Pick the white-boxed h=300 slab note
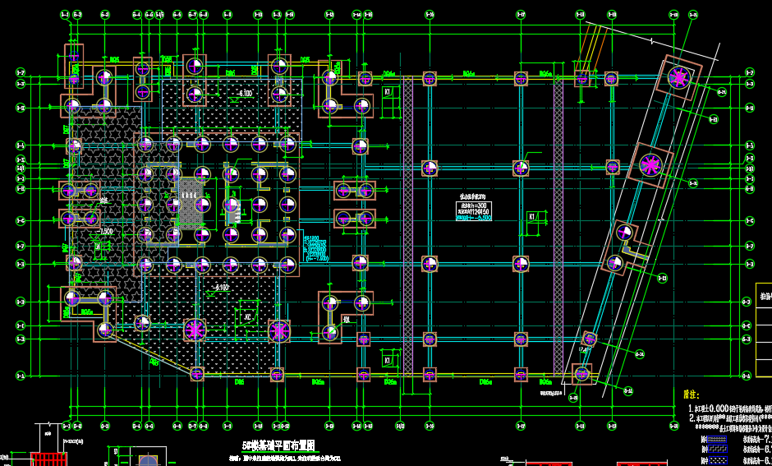Screen dimensions: 772x466 point(474,211)
